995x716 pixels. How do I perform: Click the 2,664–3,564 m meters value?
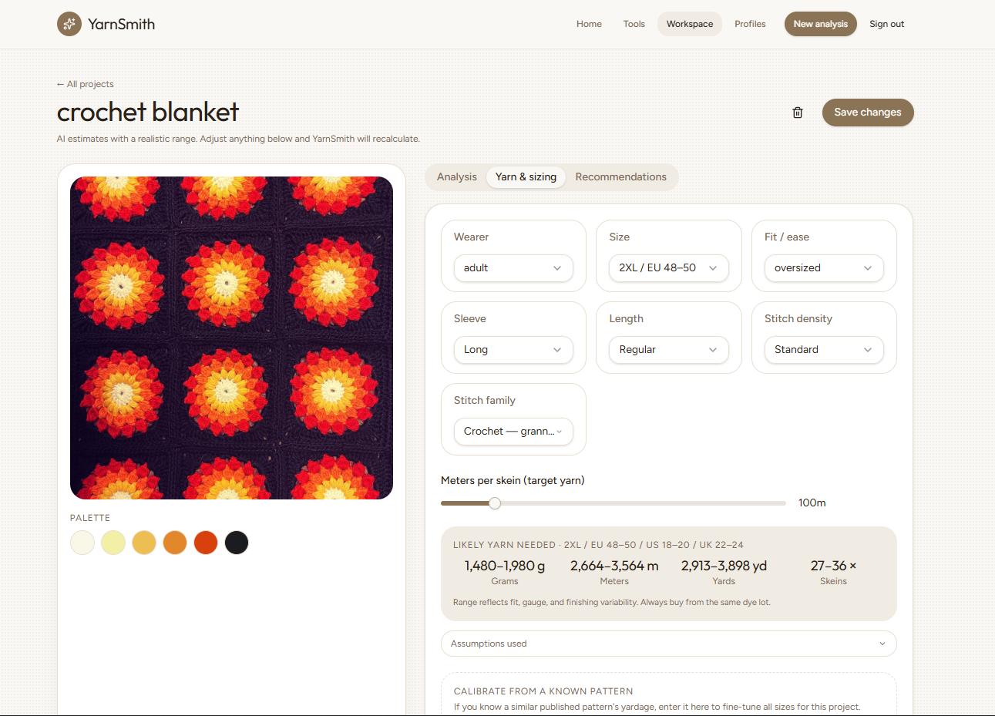pyautogui.click(x=614, y=566)
